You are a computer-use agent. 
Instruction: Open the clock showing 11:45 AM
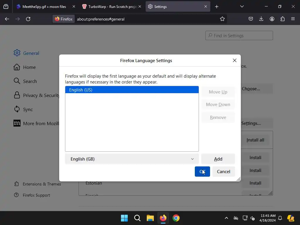268,218
